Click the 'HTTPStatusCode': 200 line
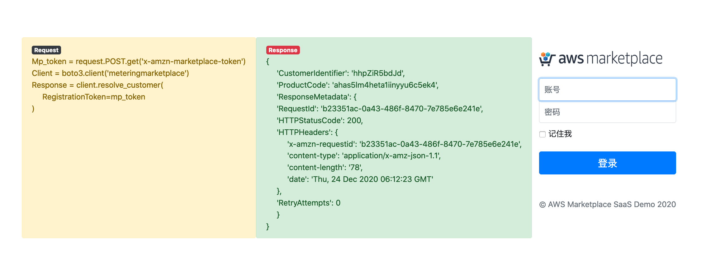Viewport: 725px width, 273px height. pos(320,121)
